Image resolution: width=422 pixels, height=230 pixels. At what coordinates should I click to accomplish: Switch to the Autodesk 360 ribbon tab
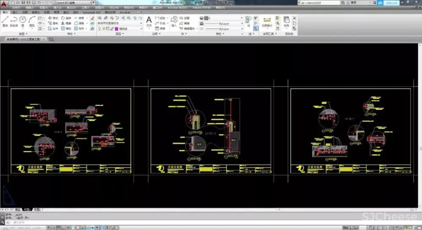(92, 13)
